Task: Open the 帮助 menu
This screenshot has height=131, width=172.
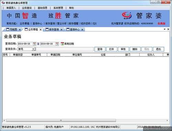Action: pos(72,8)
